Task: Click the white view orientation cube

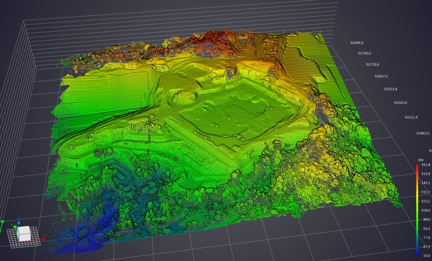Action: point(24,234)
